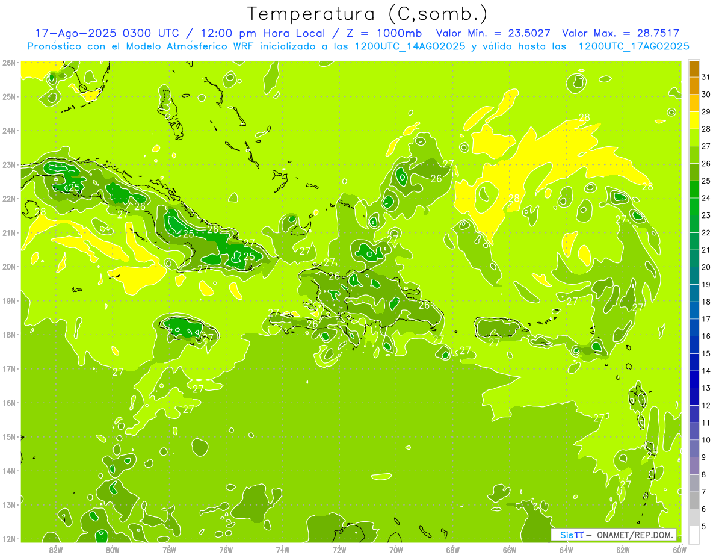Screen dimensions: 722x558
Task: Click the "18N" latitude label
Action: tap(10, 335)
